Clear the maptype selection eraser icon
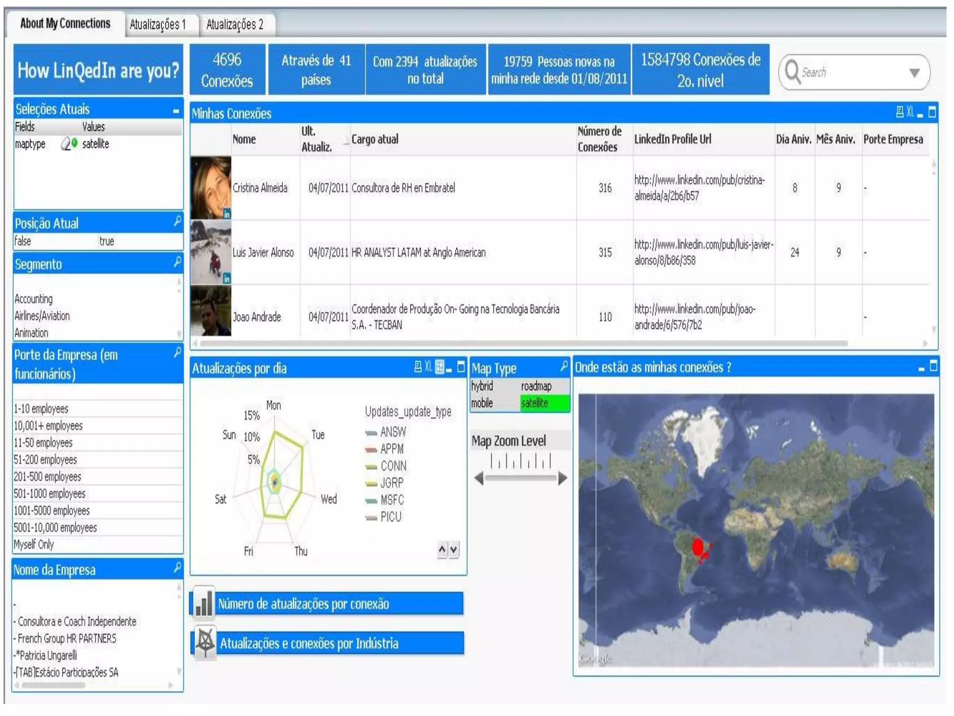The height and width of the screenshot is (716, 954). (x=66, y=144)
